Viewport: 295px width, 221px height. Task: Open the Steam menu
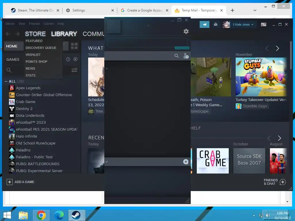[10, 24]
